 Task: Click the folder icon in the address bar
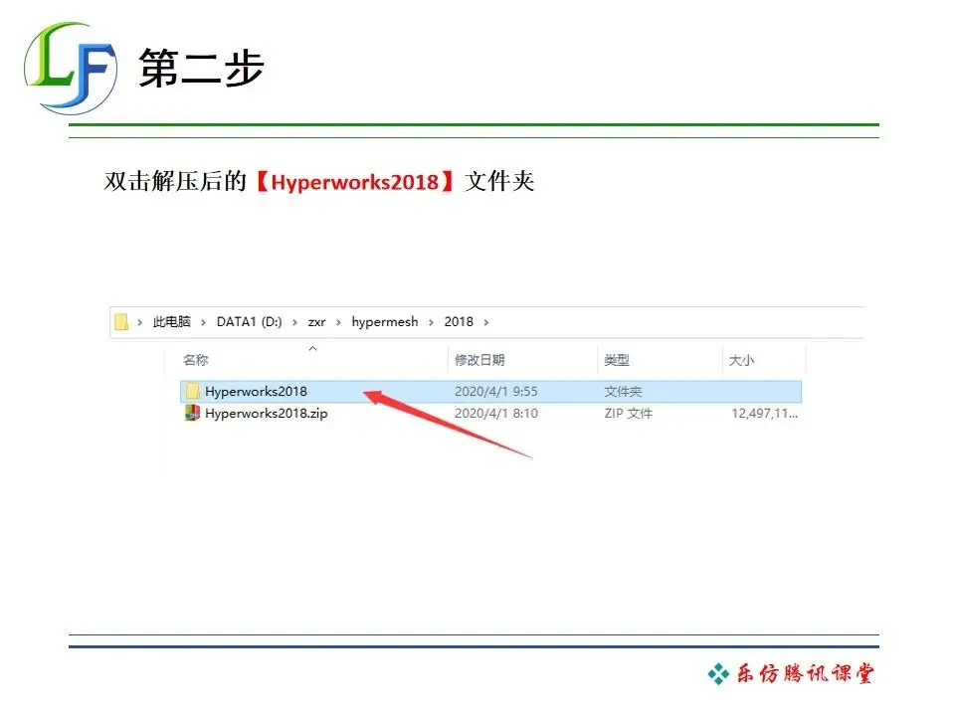(121, 321)
